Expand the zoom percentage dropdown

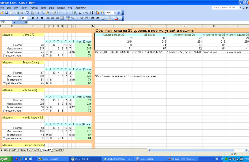point(115,13)
